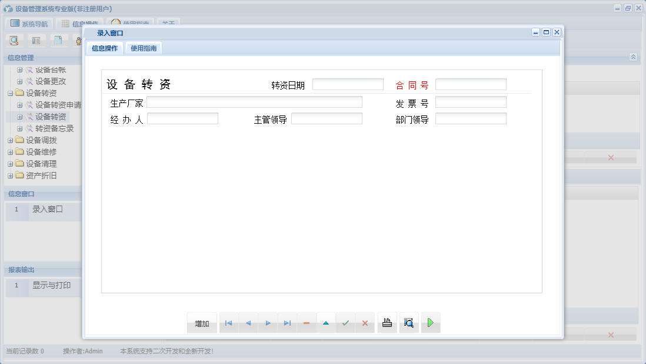Image resolution: width=646 pixels, height=364 pixels.
Task: Expand the 设备清理 folder
Action: tap(11, 164)
